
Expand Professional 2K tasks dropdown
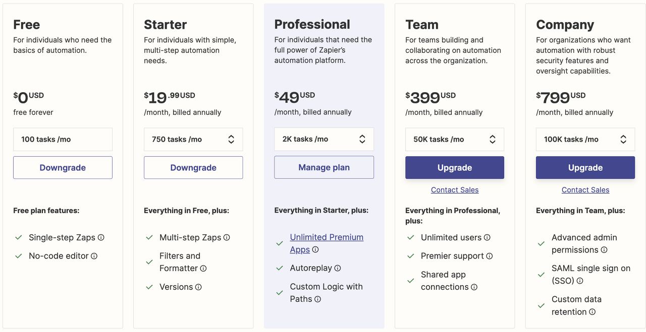pos(324,139)
